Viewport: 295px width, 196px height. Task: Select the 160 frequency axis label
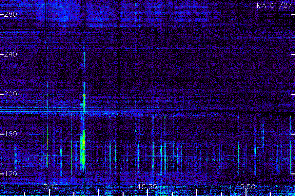[x=10, y=134]
